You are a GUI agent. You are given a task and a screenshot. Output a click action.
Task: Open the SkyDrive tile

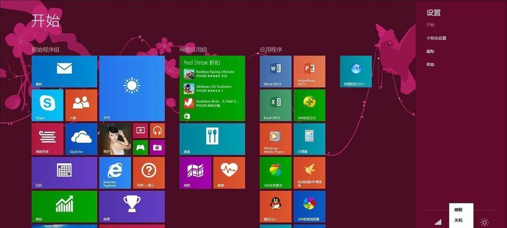81,139
